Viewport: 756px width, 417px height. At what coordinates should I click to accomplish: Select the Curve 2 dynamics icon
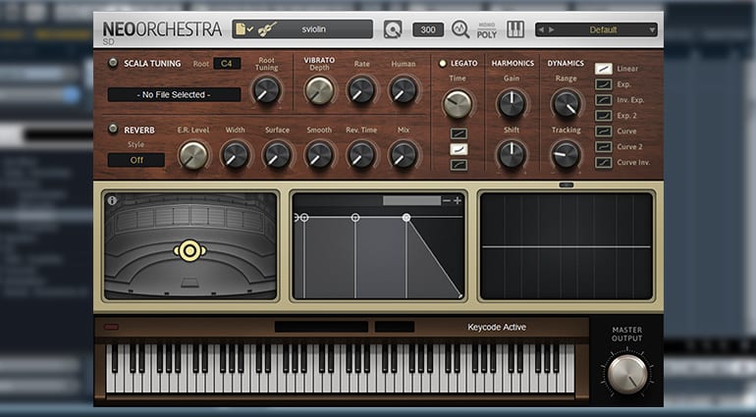point(603,146)
